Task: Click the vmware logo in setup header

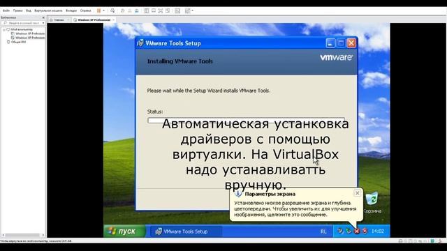Action: tap(337, 57)
